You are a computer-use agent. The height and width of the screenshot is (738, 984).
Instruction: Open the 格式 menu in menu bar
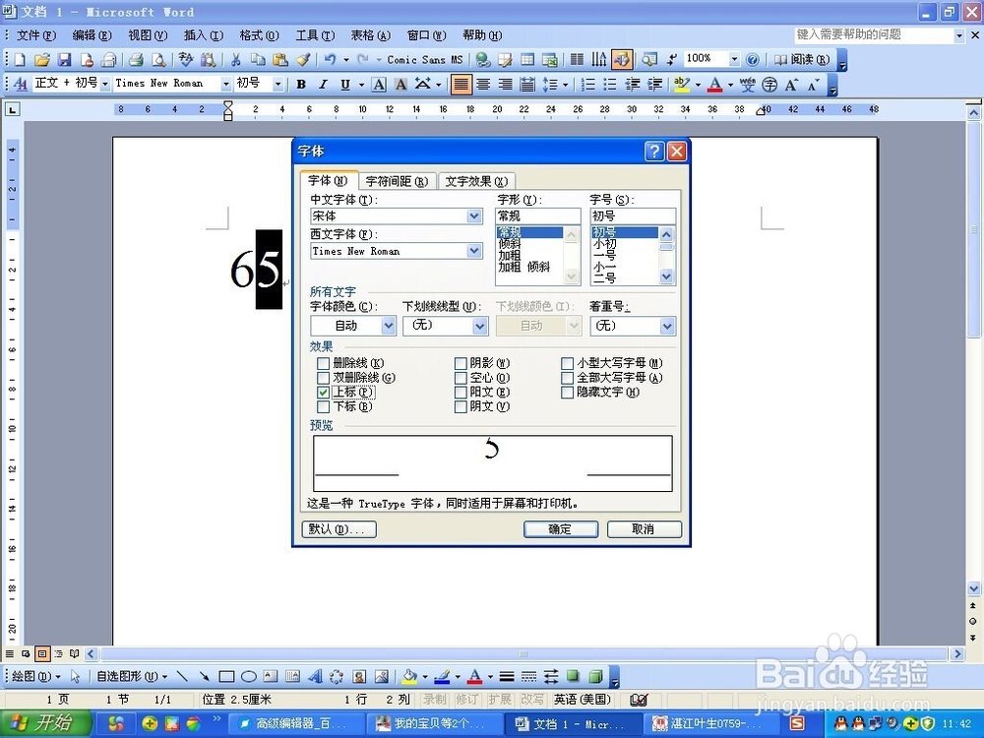[257, 35]
